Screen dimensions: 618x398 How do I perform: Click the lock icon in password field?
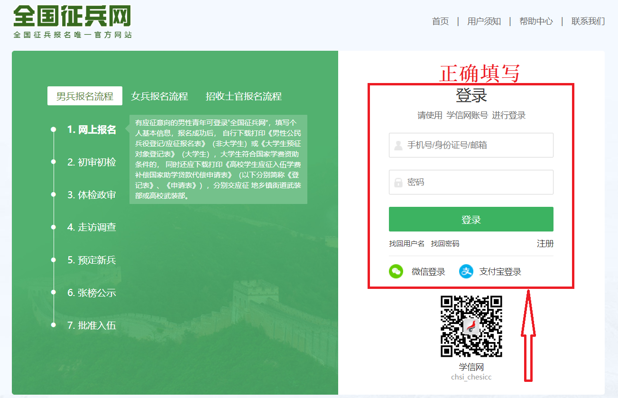point(398,183)
